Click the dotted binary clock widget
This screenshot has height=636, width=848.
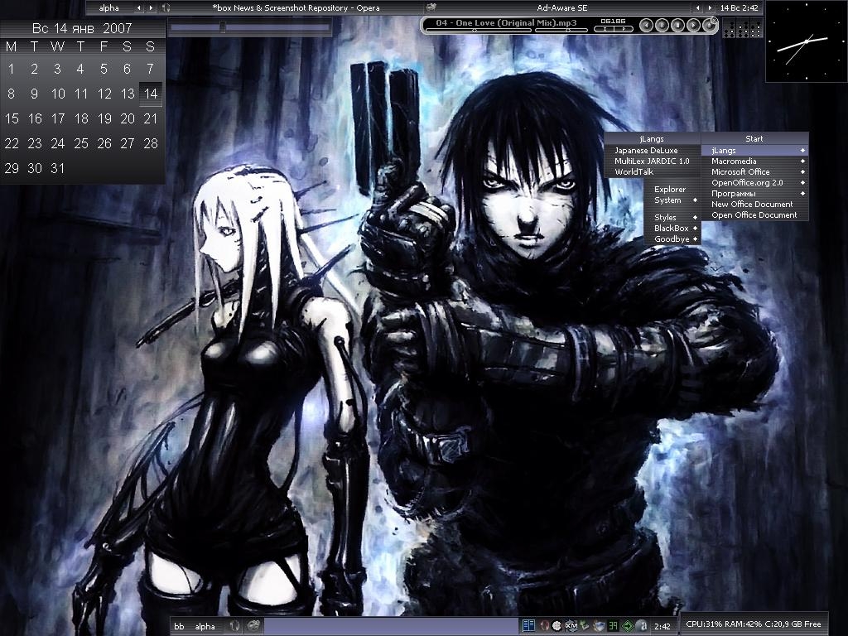743,28
